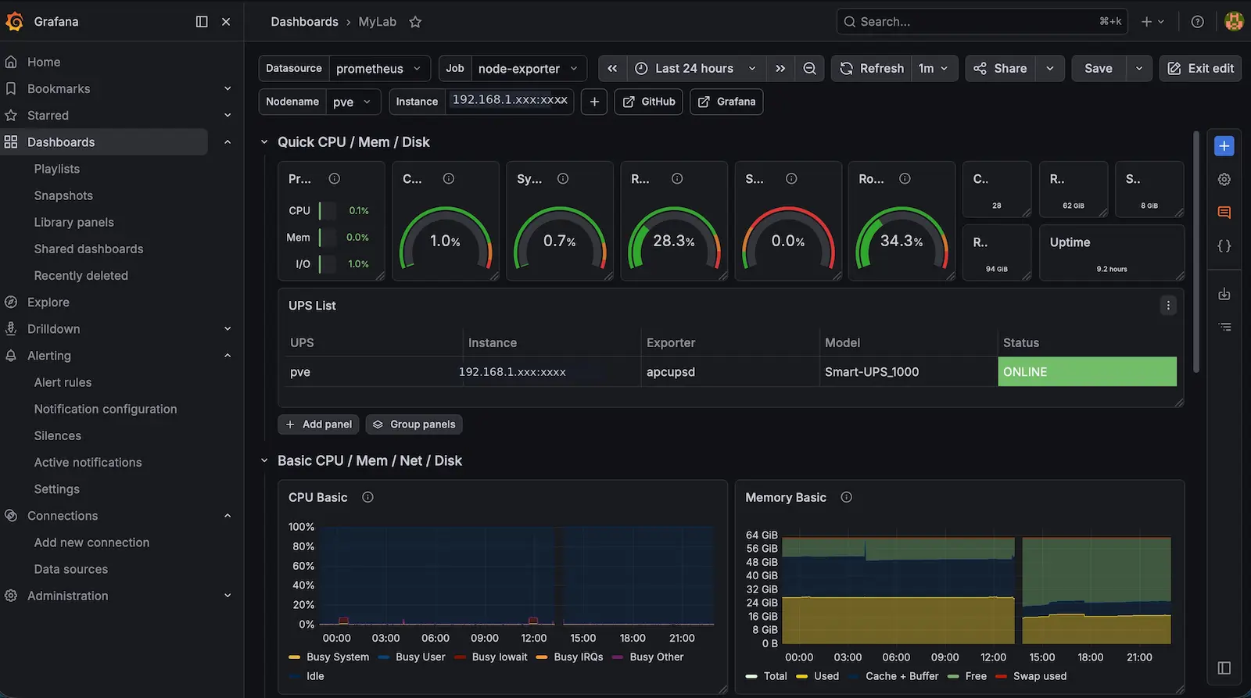Shift time range forward
Image resolution: width=1251 pixels, height=698 pixels.
point(780,69)
